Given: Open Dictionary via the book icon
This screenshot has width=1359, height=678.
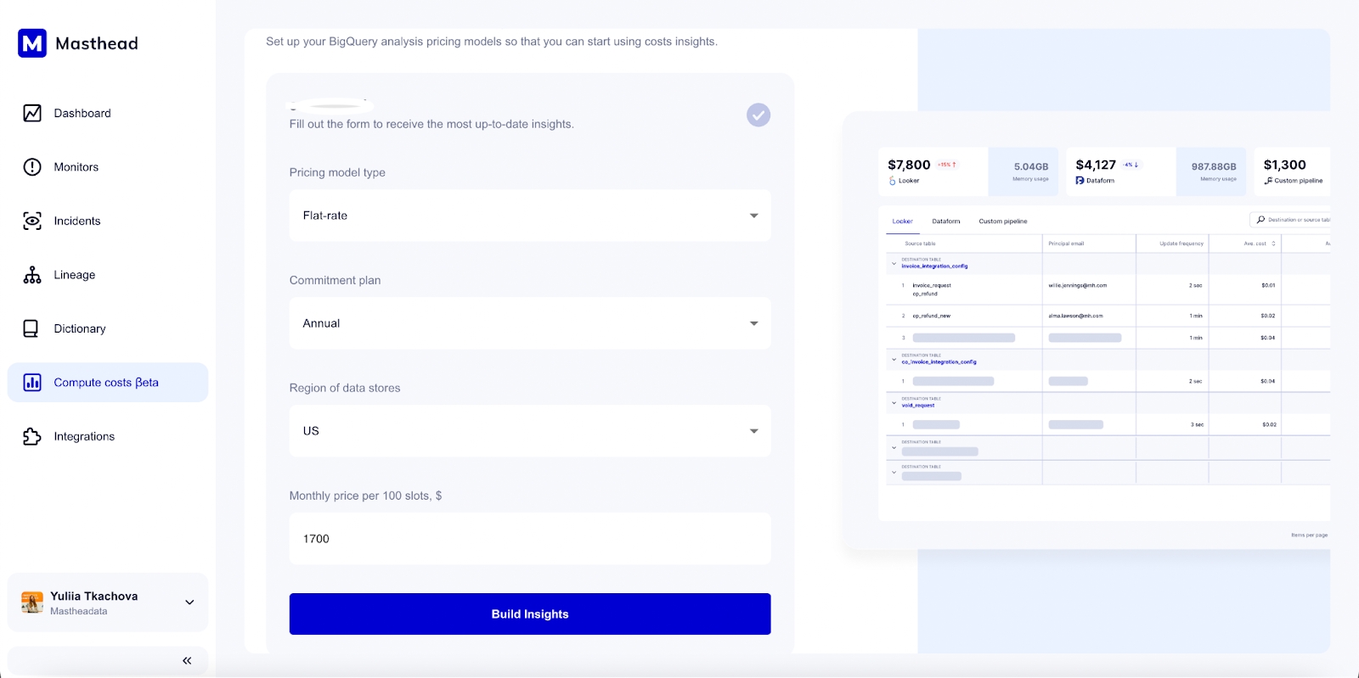Looking at the screenshot, I should click(x=31, y=328).
